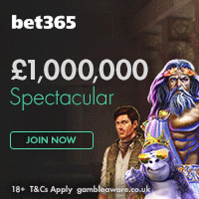The height and width of the screenshot is (199, 199).
Task: Click the T&Cs Apply text
Action: [x=51, y=189]
